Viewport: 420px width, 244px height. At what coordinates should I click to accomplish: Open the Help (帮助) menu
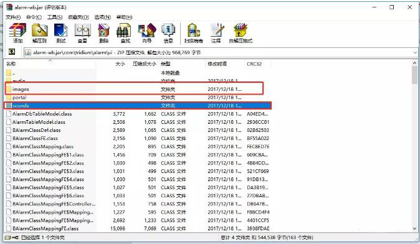point(124,17)
